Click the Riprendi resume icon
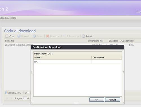Image resolution: width=141 pixels, height=107 pixels. coord(19,36)
